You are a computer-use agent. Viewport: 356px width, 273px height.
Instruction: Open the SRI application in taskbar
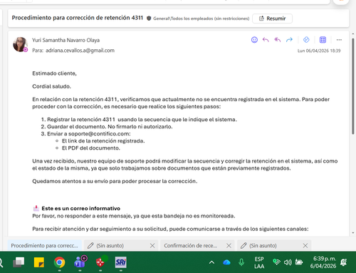coord(121,262)
